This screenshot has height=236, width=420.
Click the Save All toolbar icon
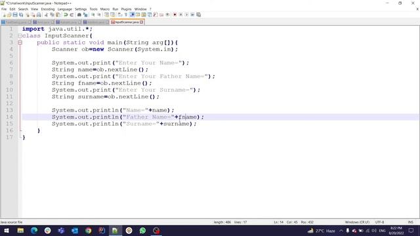21,14
